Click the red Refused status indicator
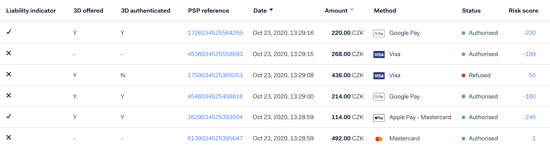The height and width of the screenshot is (147, 550). point(463,76)
